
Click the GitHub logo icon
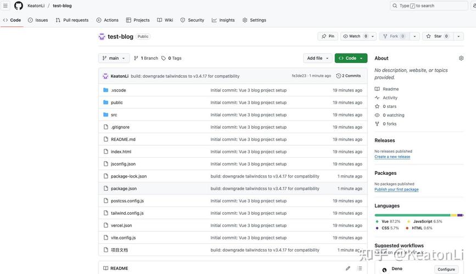pyautogui.click(x=19, y=5)
